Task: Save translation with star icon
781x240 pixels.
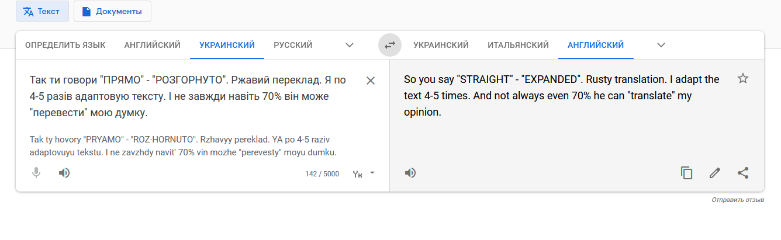Action: (x=743, y=78)
